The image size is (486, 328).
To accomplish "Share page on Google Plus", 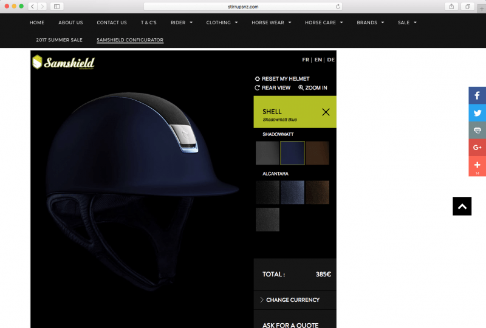I will point(477,148).
